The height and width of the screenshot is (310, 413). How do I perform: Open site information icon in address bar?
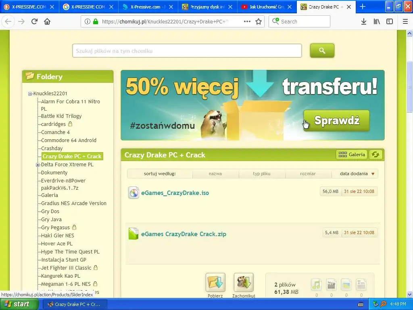[x=87, y=22]
